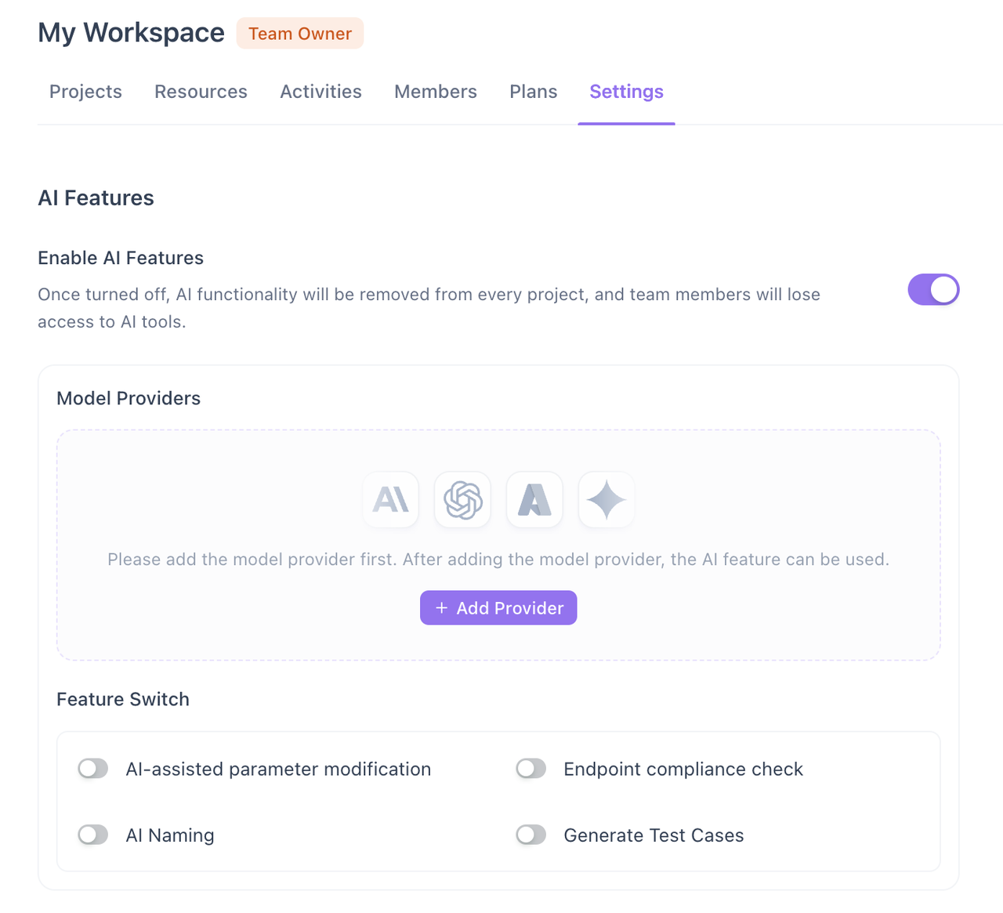This screenshot has width=1003, height=913.
Task: Turn on Endpoint compliance check
Action: pyautogui.click(x=531, y=769)
